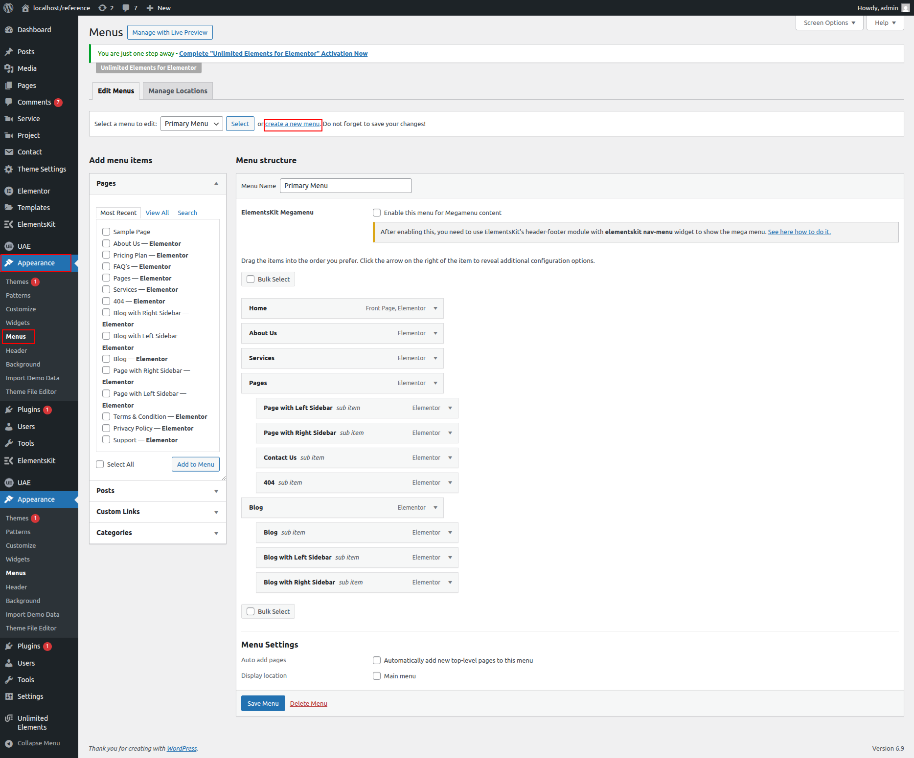Click the create a new menu link
Image resolution: width=914 pixels, height=758 pixels.
293,124
